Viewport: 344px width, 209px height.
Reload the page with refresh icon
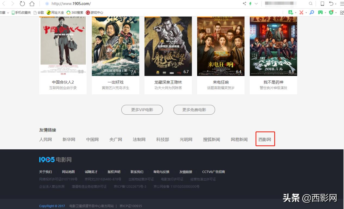point(22,4)
